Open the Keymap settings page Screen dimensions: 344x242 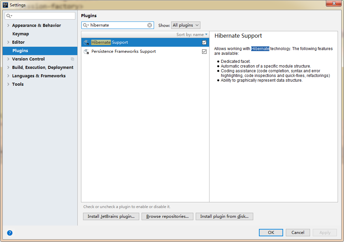[x=21, y=34]
